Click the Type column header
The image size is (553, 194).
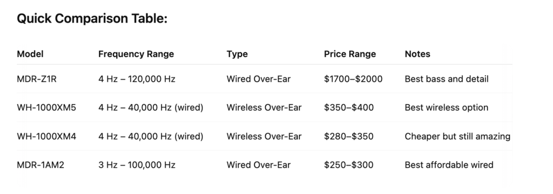click(x=237, y=54)
